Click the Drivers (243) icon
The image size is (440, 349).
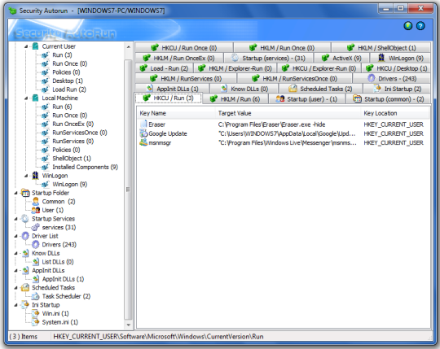(x=36, y=245)
